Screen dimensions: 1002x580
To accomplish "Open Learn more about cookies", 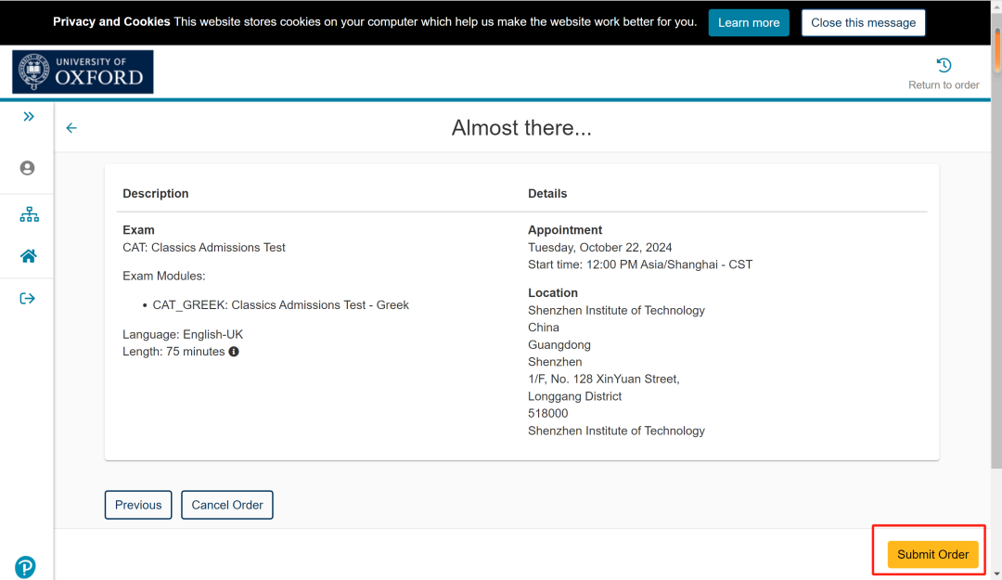I will coord(748,23).
